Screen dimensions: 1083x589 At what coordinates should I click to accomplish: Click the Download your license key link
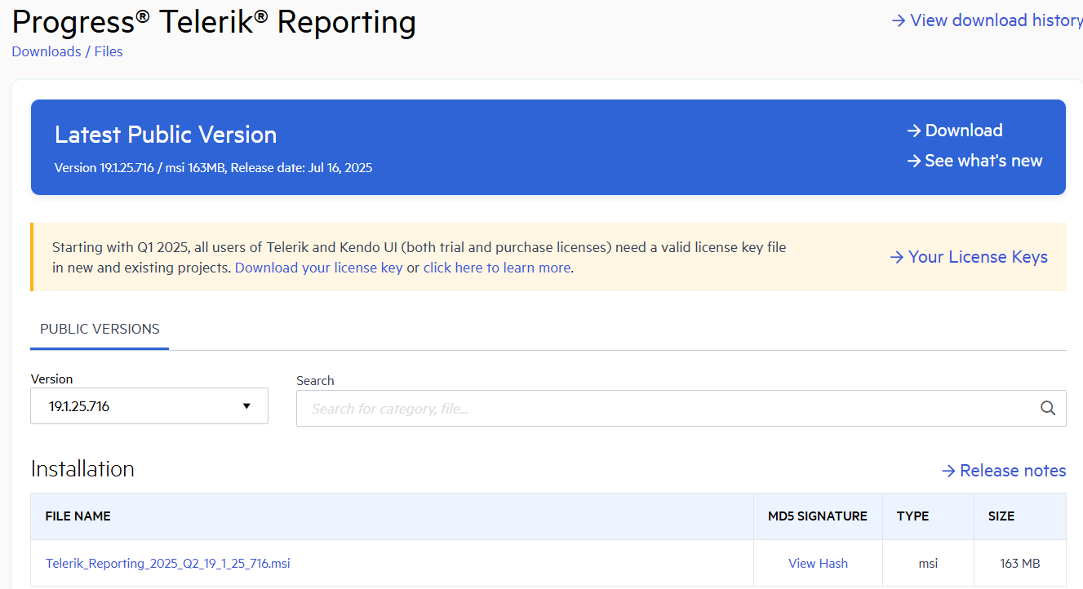[319, 268]
